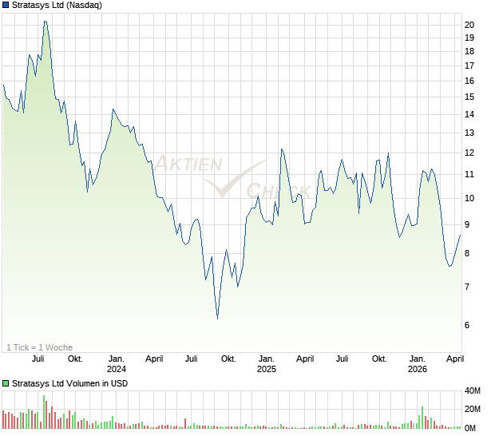
Task: Click the green volume legend square
Action: (6, 384)
